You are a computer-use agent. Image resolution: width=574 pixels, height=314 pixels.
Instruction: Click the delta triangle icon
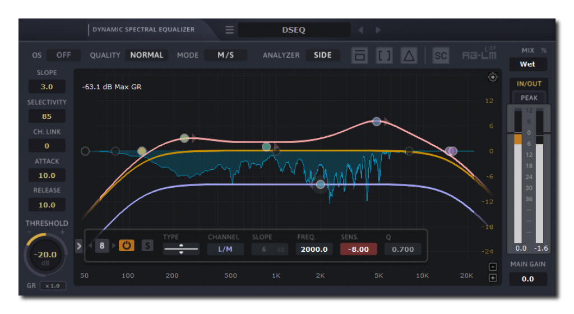click(x=409, y=56)
